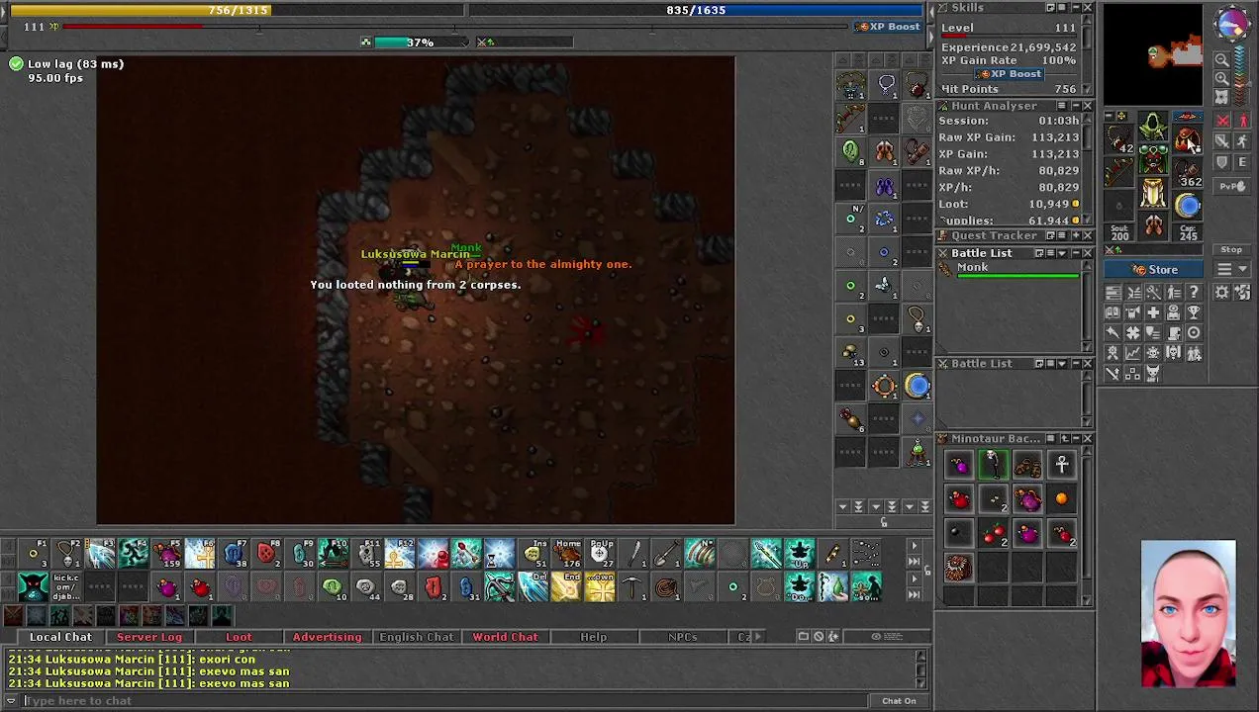Image resolution: width=1259 pixels, height=712 pixels.
Task: Select the armor equipment slot
Action: (1153, 159)
